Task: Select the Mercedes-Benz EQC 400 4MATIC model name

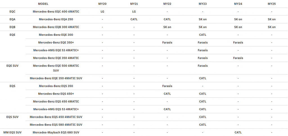Action: [56, 12]
